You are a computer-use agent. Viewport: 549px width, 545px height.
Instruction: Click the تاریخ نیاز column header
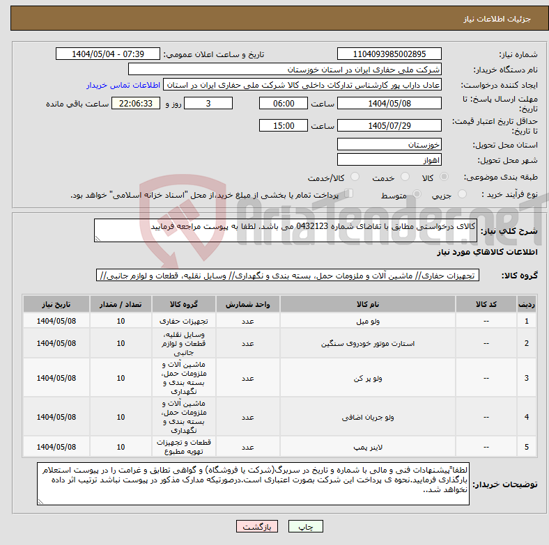click(x=56, y=304)
